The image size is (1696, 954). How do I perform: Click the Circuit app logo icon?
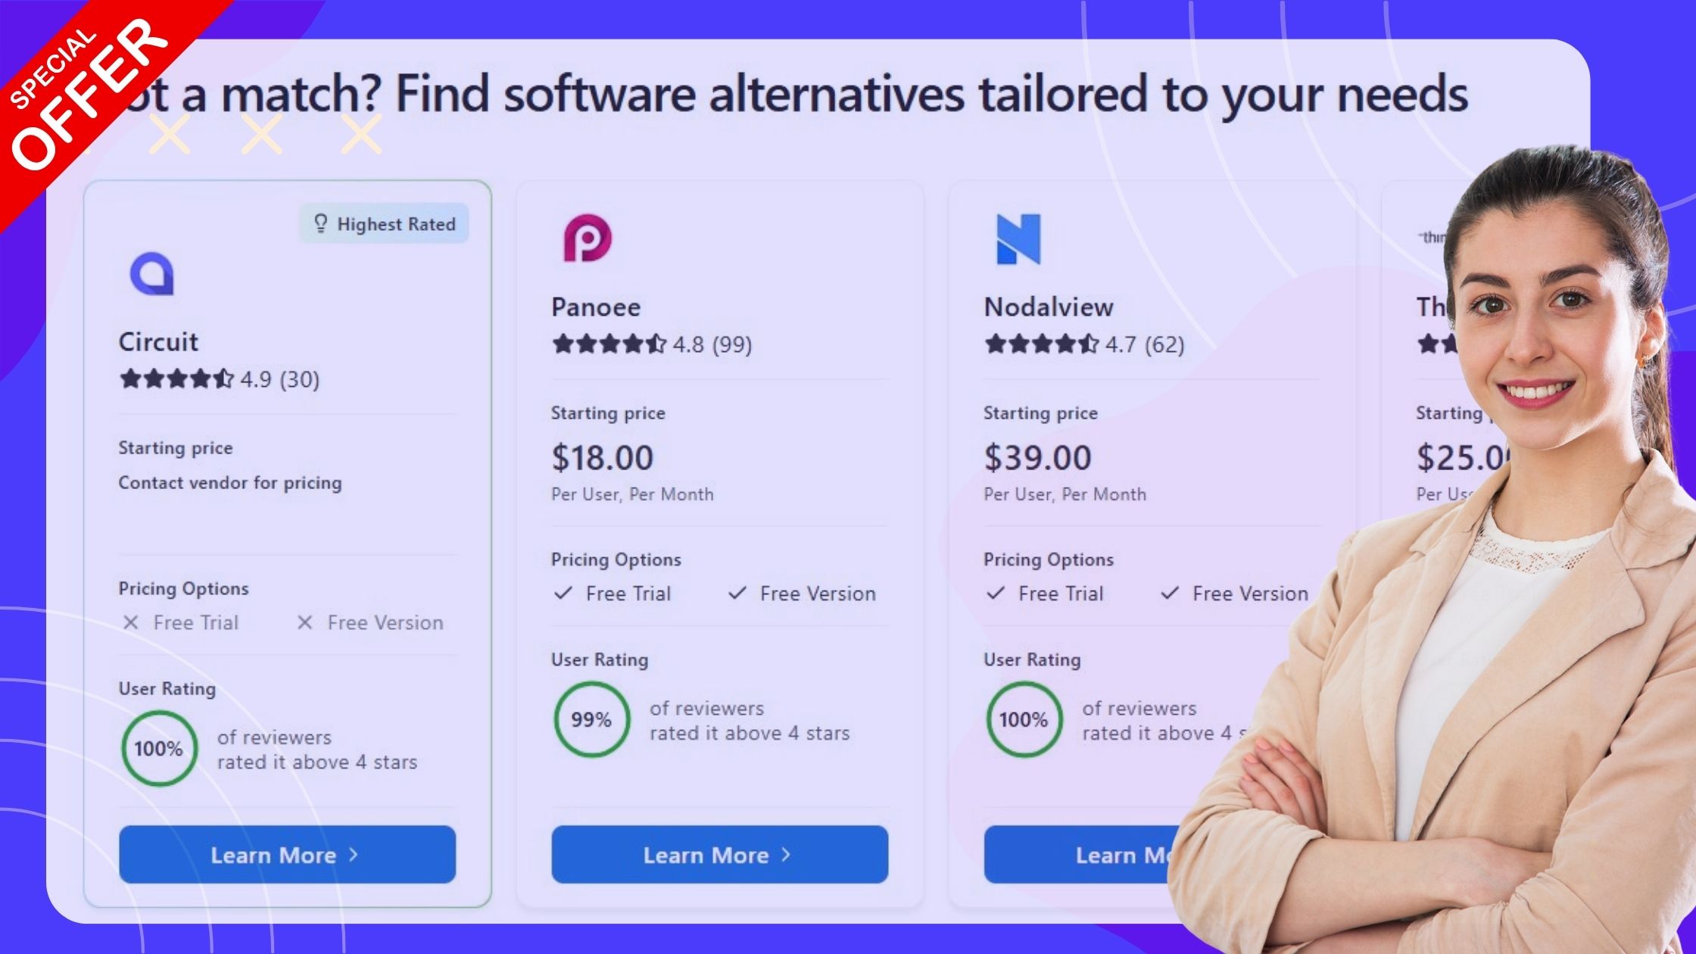coord(152,273)
